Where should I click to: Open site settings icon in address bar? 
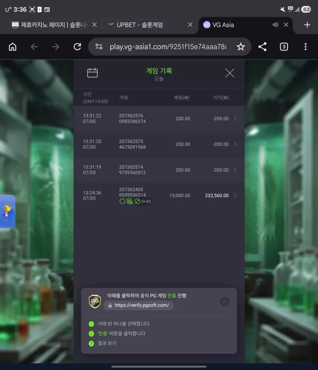(x=99, y=47)
